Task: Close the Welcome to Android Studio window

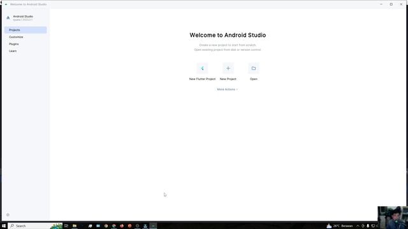Action: pos(401,4)
